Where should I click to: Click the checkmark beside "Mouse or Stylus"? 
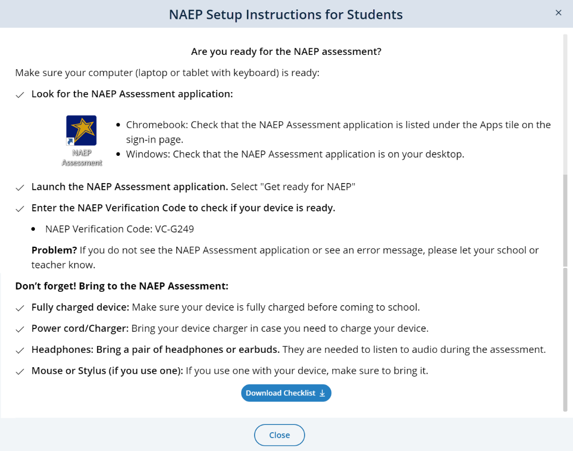20,372
